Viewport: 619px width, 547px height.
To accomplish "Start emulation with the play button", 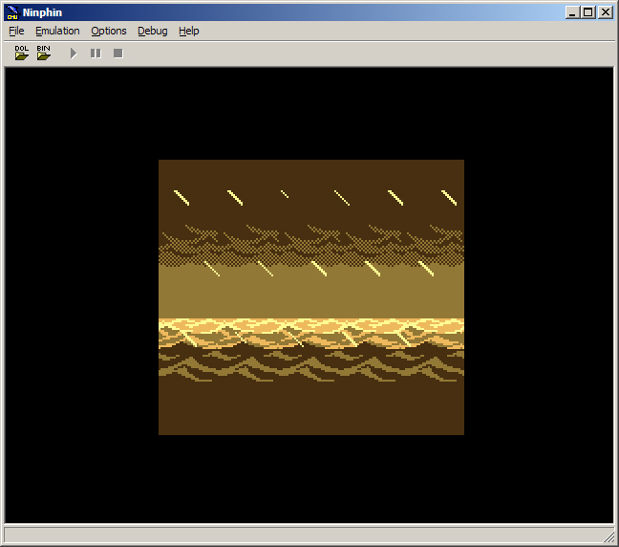I will tap(74, 54).
